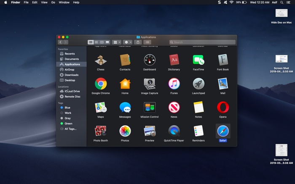This screenshot has height=184, width=295.
Task: Open the gear Action menu
Action: 128,42
